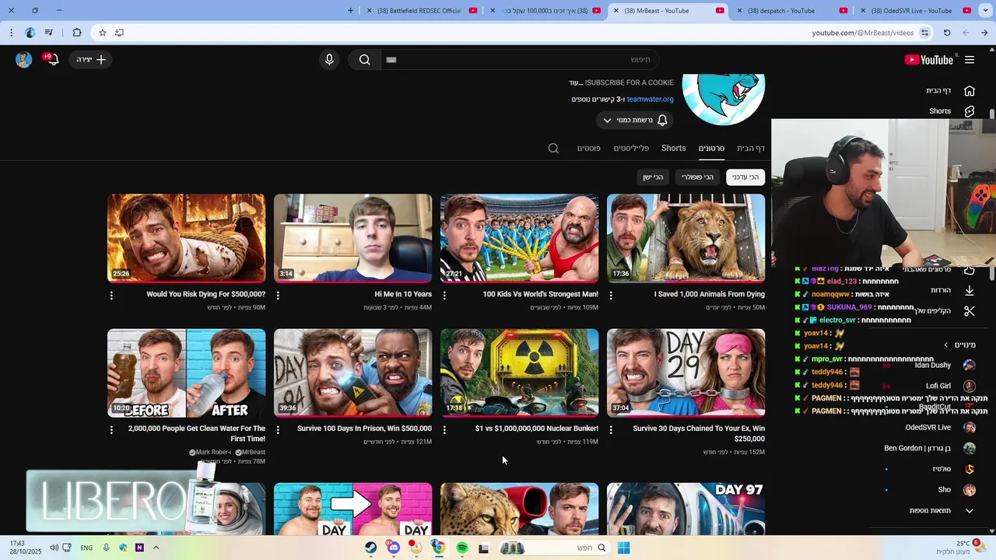Screen dimensions: 996x560
Task: Select the Videos (סרטונים) tab
Action: coord(711,148)
